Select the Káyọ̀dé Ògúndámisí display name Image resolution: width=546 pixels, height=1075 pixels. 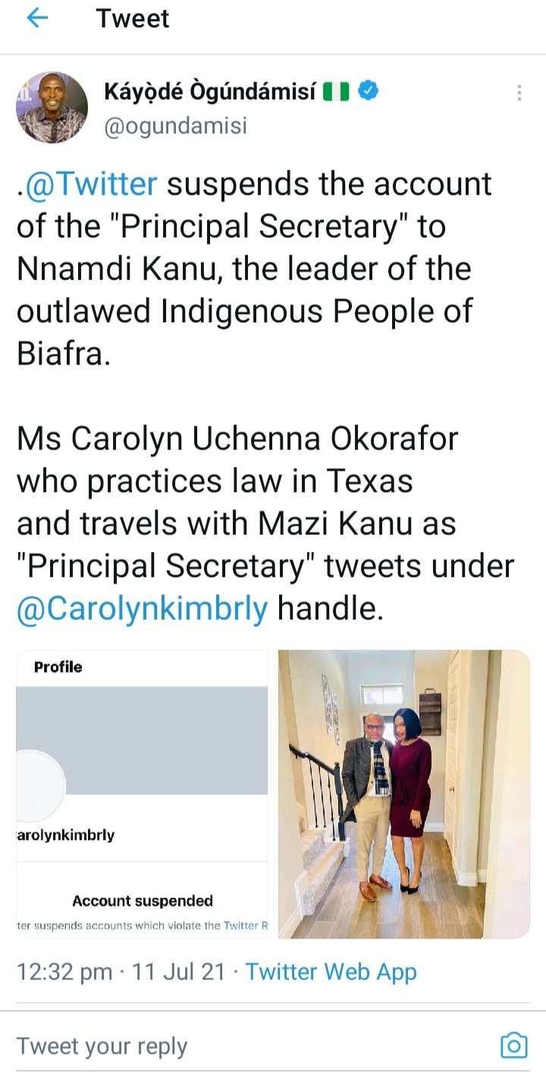(211, 92)
